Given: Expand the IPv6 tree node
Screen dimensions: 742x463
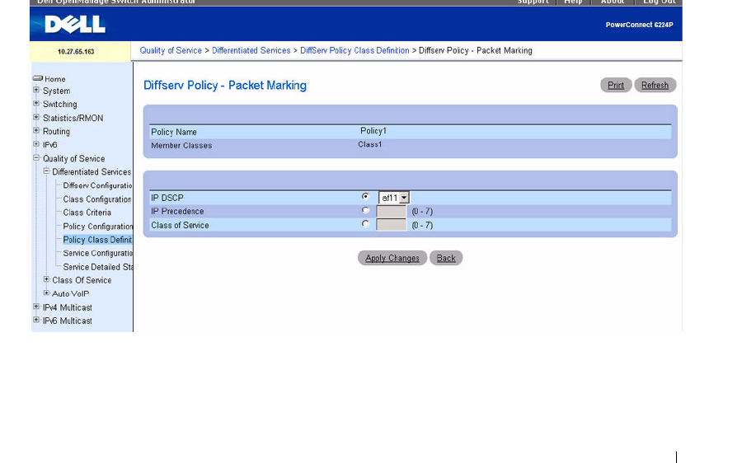Looking at the screenshot, I should (x=36, y=144).
